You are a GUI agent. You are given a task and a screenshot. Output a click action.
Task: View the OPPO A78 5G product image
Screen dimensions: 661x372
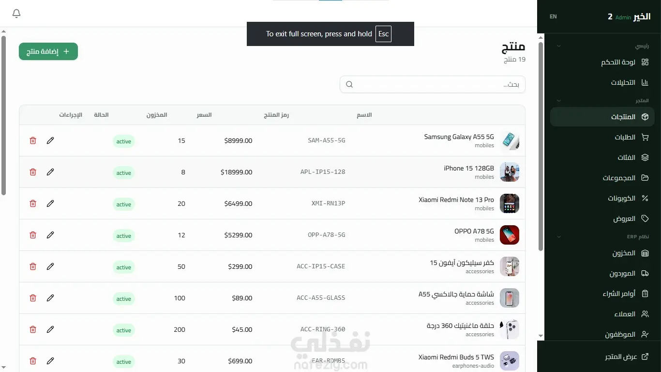510,235
